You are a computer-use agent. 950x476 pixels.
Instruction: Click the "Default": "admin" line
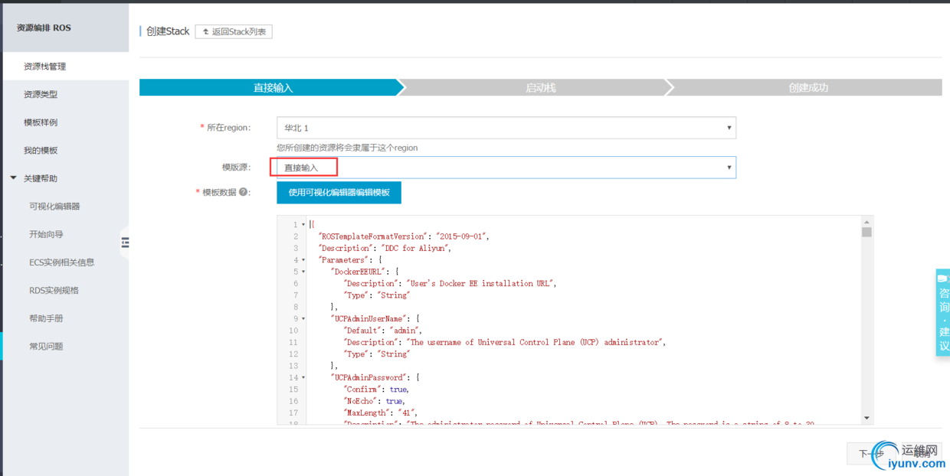tap(382, 331)
